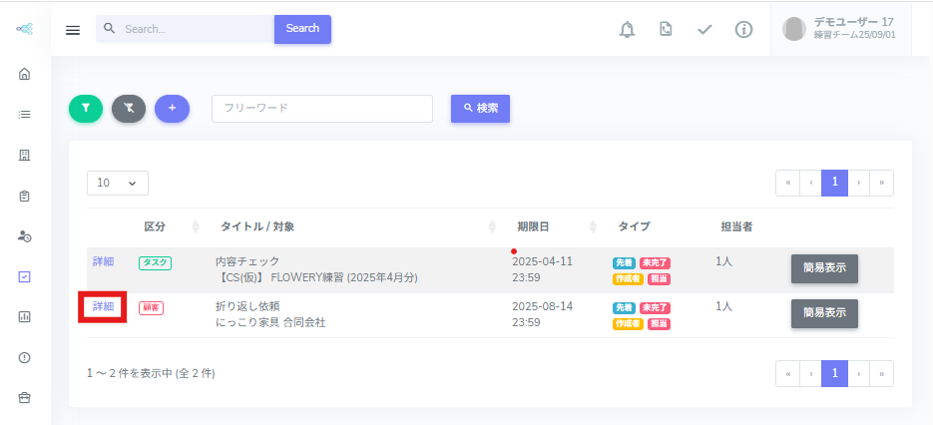The width and height of the screenshot is (933, 425).
Task: Go to the home icon in sidebar
Action: click(x=25, y=74)
